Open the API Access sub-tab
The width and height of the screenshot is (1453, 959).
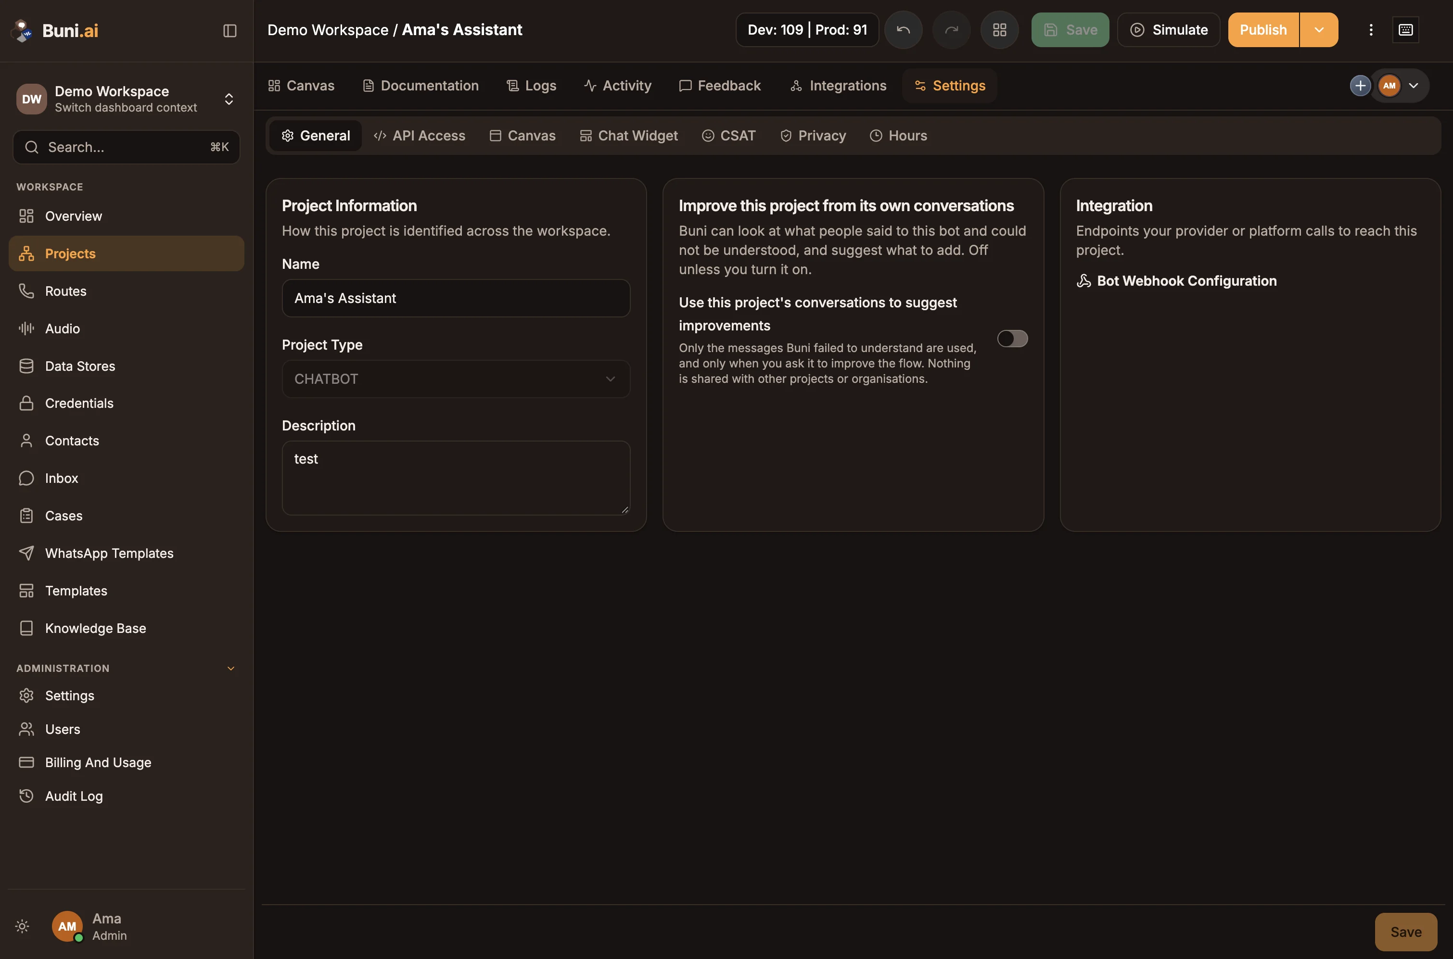(420, 136)
